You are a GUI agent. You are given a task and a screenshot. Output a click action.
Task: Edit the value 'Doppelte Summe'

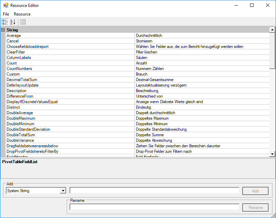point(202,135)
